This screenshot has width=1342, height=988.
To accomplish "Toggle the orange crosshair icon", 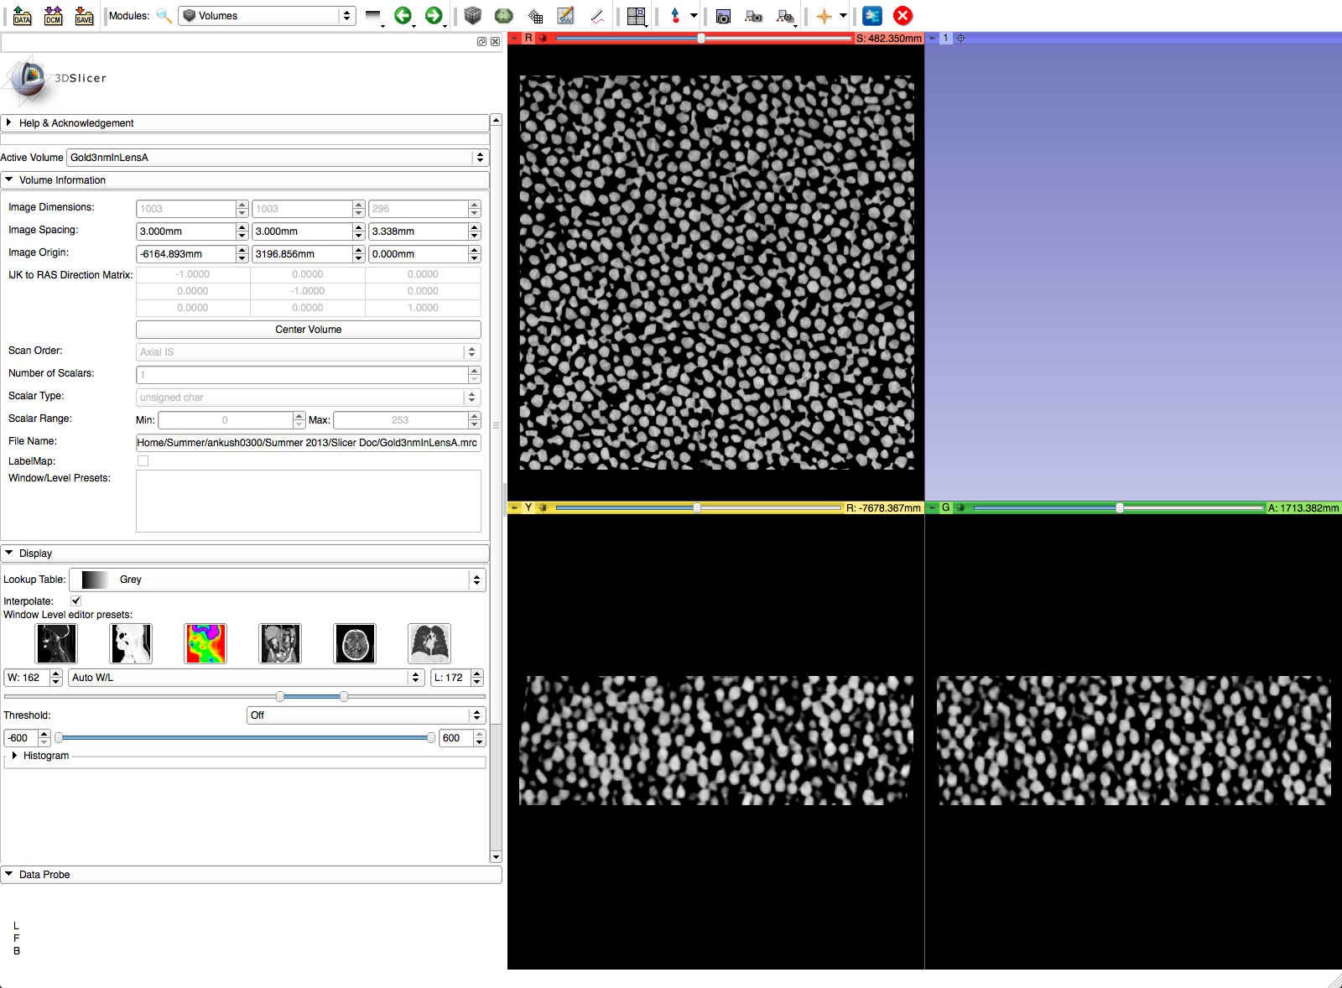I will (824, 16).
